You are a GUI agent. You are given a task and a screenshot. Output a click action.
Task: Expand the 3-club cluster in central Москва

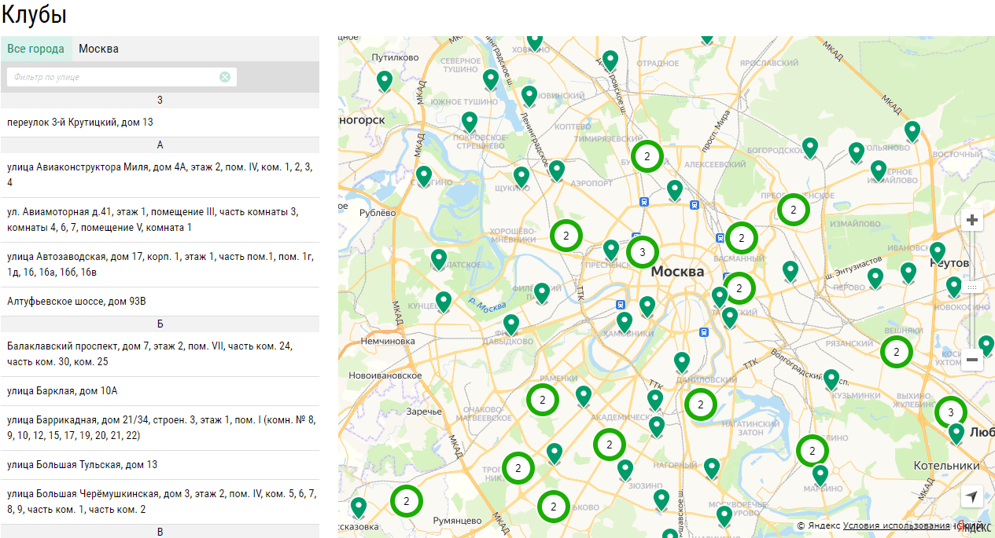coord(643,252)
